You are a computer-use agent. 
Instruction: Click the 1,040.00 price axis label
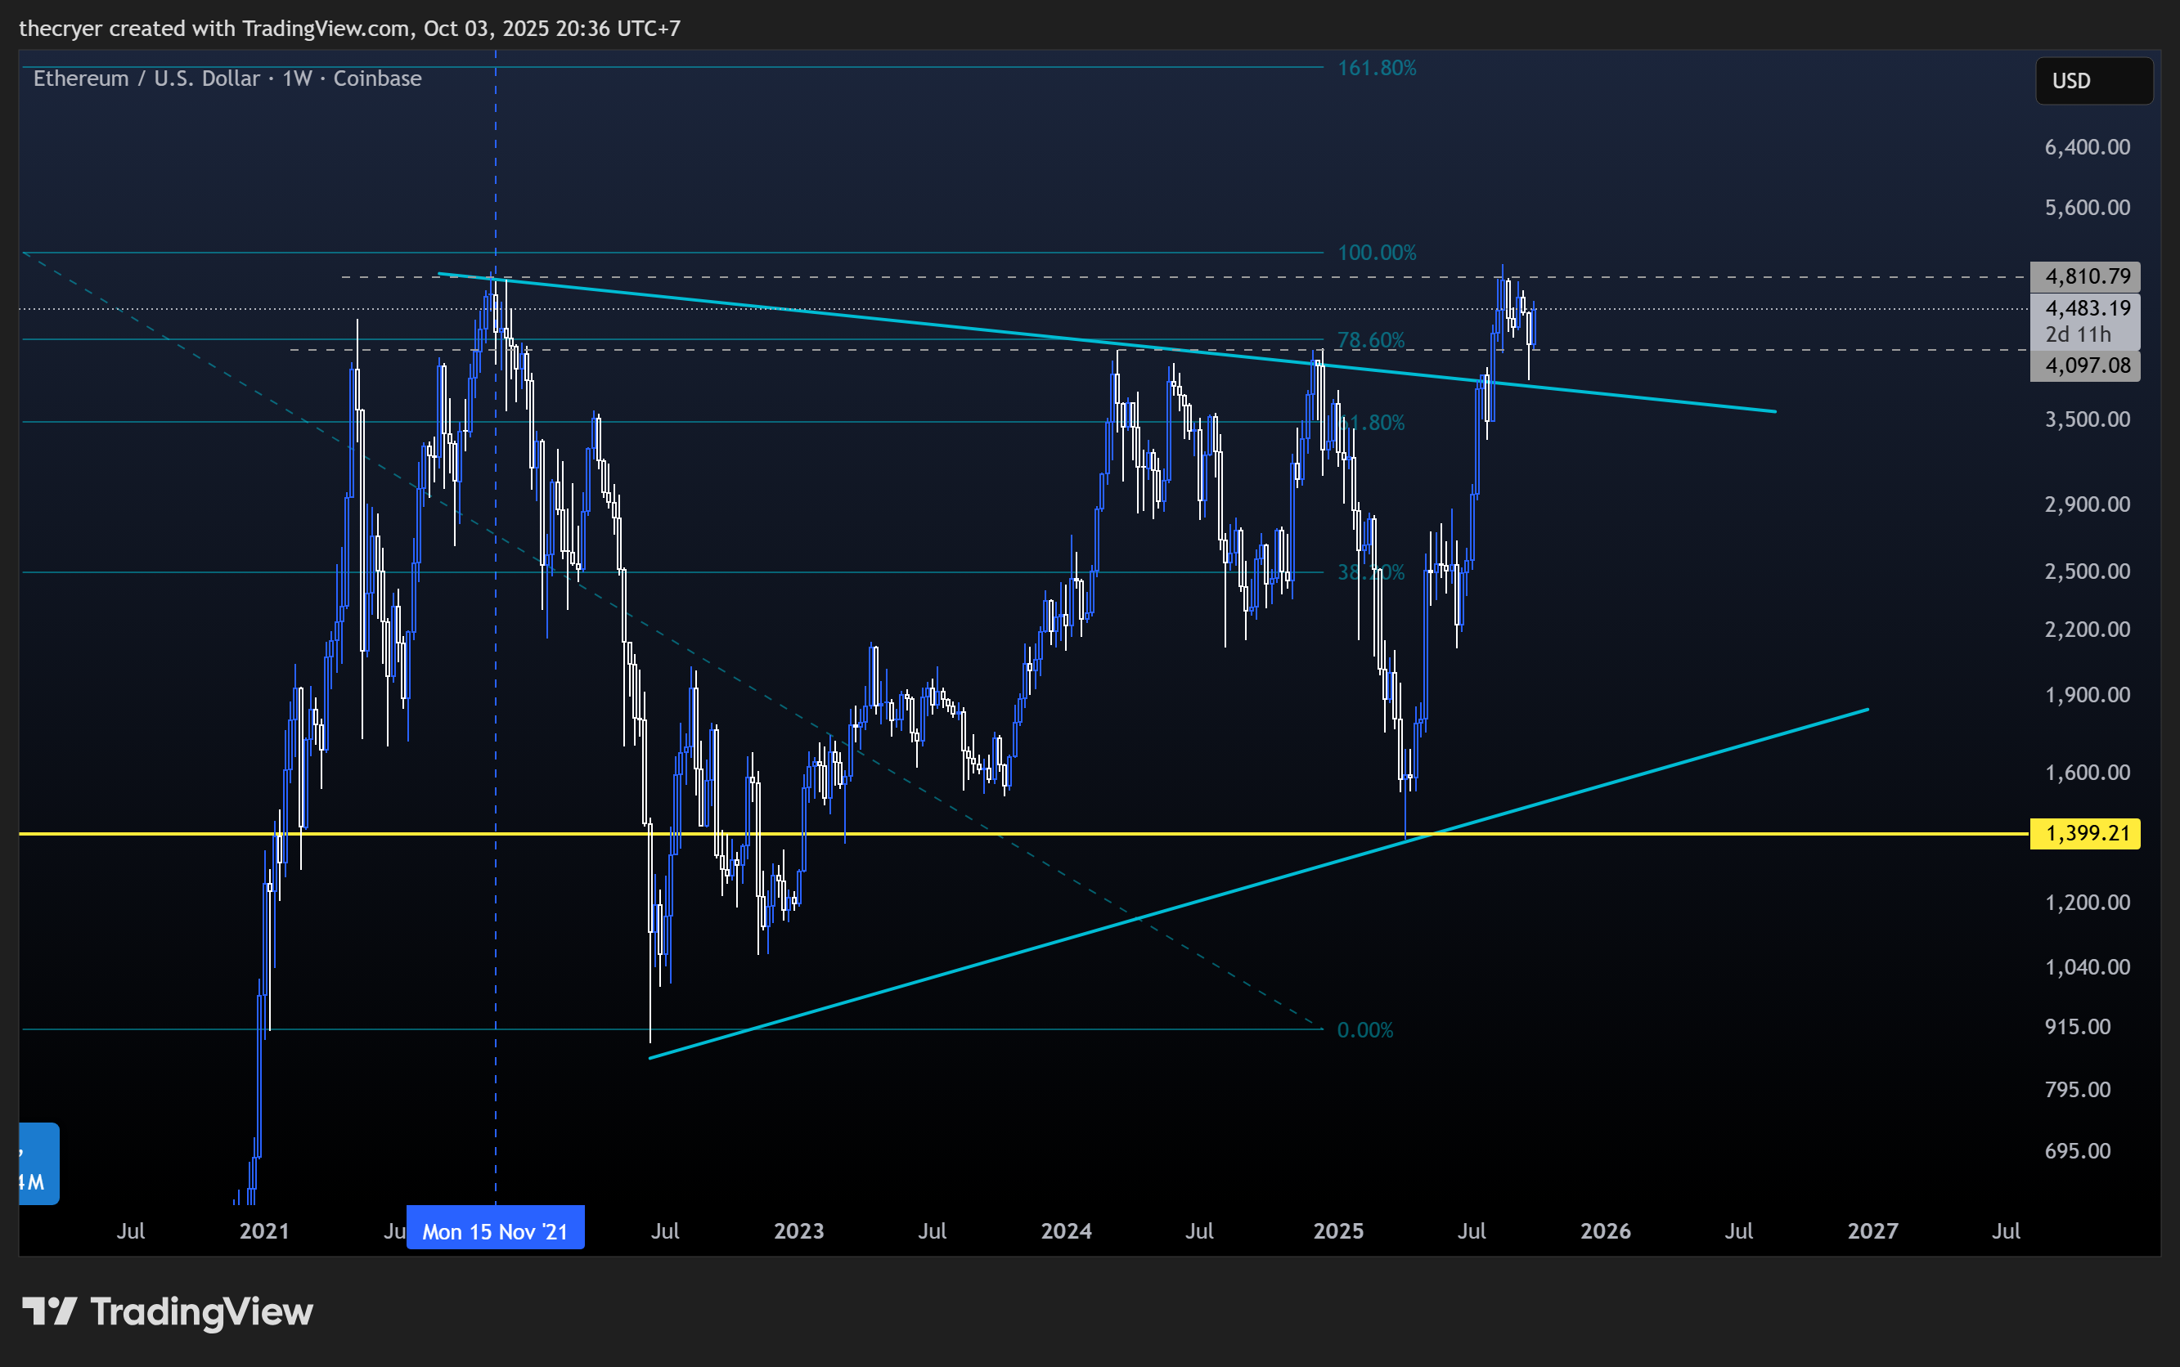[2087, 966]
